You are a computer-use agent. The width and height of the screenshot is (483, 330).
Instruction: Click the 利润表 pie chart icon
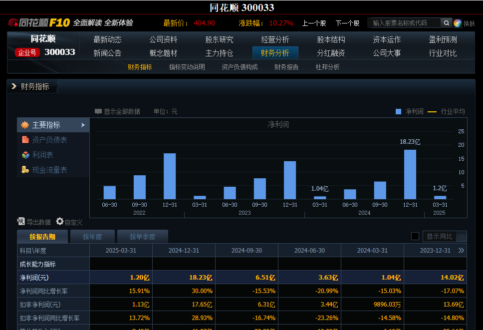tap(25, 155)
